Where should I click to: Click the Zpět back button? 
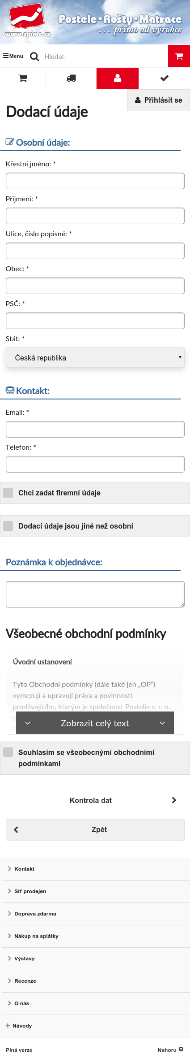tap(95, 830)
